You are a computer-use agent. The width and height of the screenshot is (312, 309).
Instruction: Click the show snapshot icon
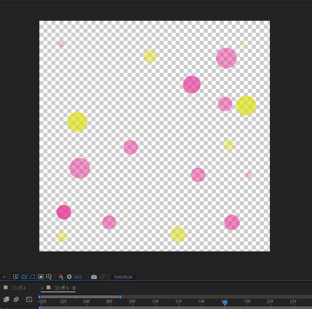coord(102,277)
